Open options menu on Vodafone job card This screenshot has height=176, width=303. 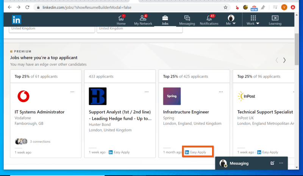click(72, 92)
